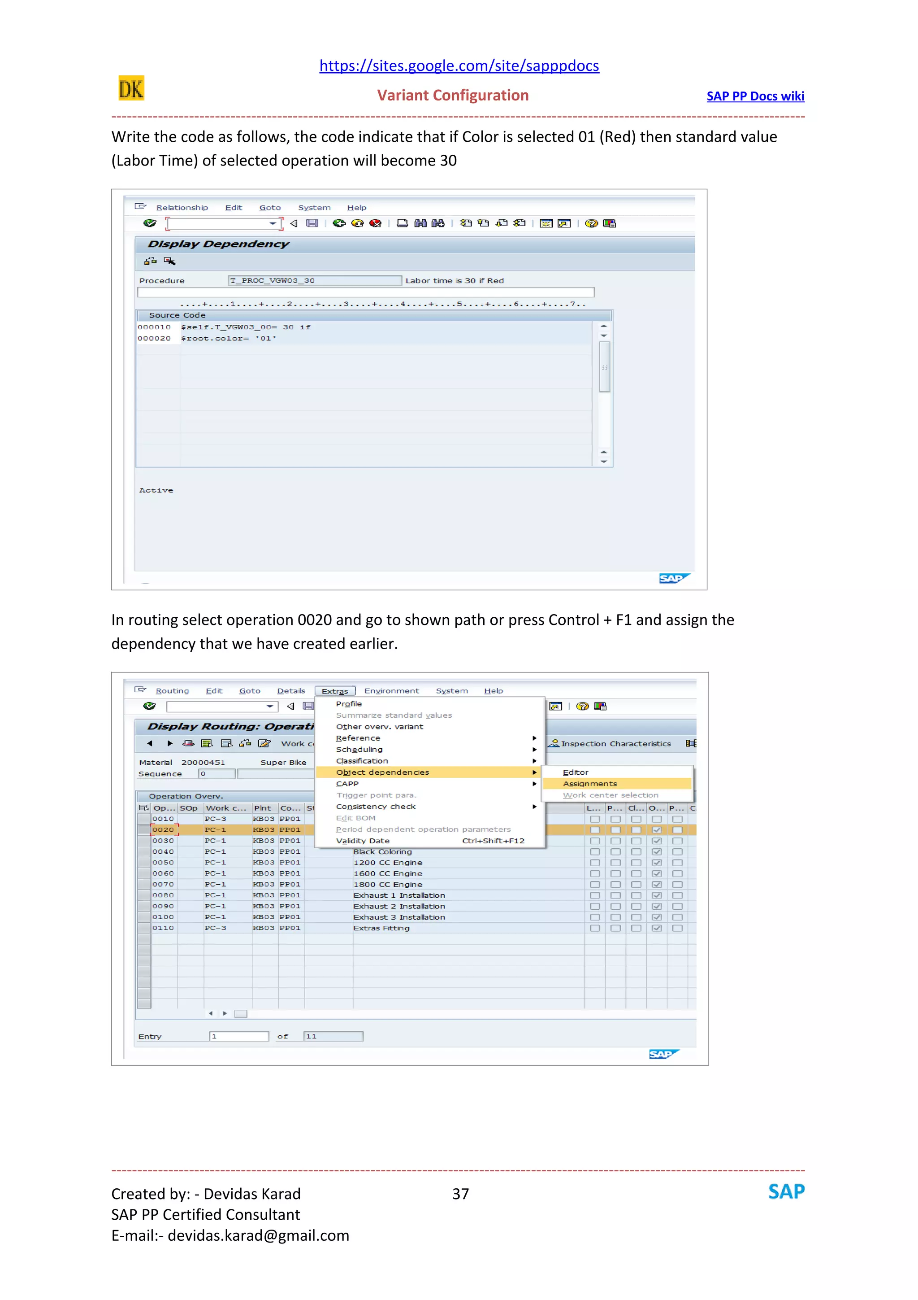Screen dimensions: 918x1300
Task: Toggle the O... checkbox for Exhaust 1 Installation row
Action: 657,896
